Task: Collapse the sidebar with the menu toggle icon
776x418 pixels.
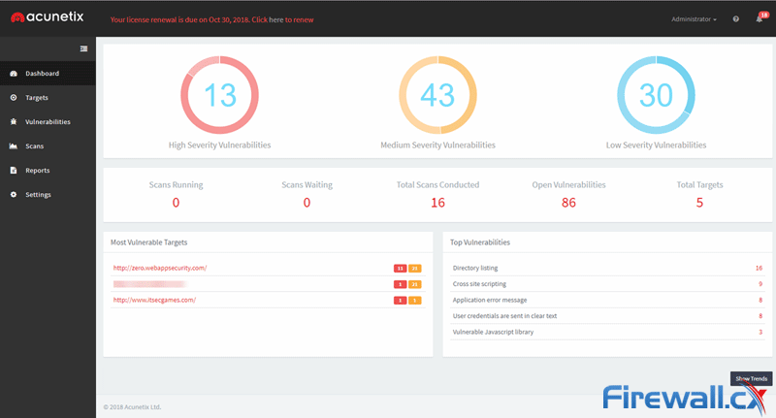Action: [83, 48]
